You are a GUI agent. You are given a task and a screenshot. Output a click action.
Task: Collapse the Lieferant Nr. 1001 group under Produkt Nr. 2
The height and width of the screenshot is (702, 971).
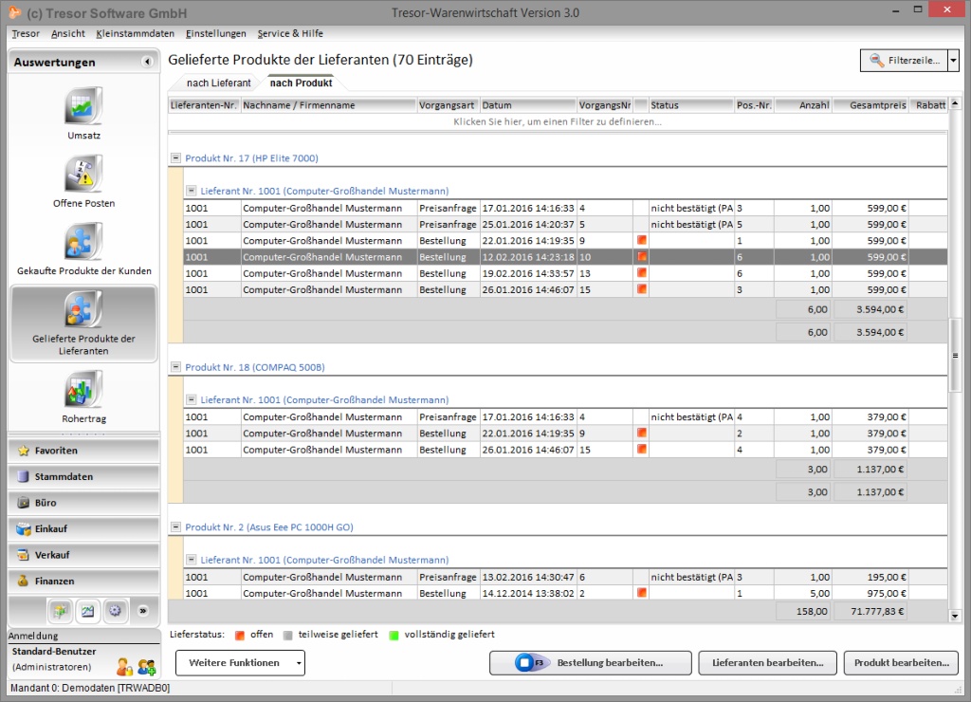coord(191,561)
